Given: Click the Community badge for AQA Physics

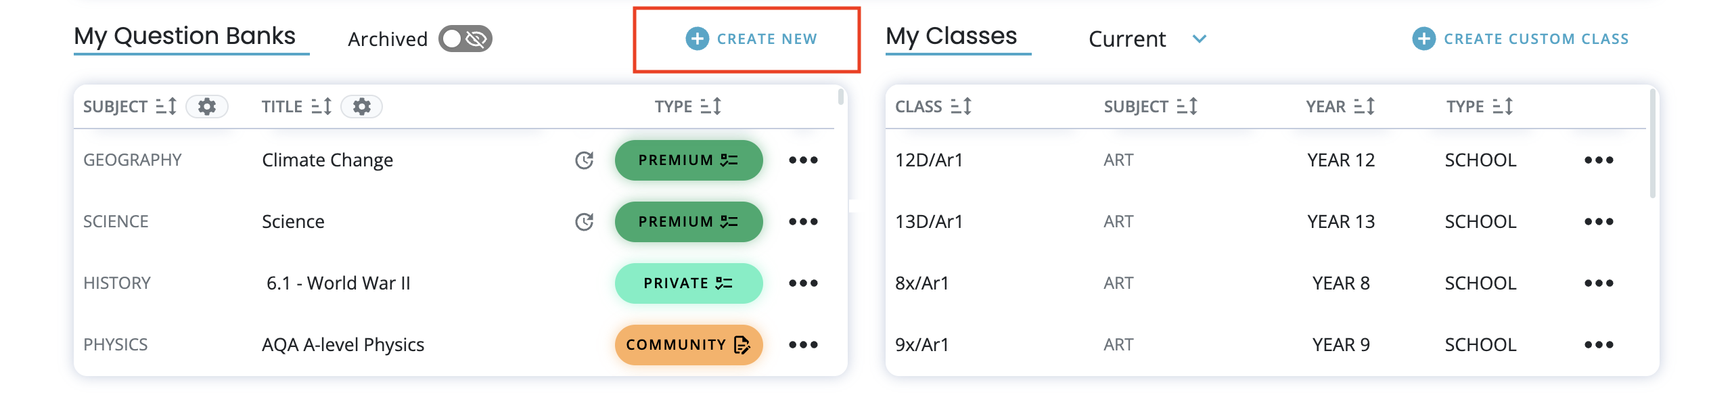Looking at the screenshot, I should [688, 345].
